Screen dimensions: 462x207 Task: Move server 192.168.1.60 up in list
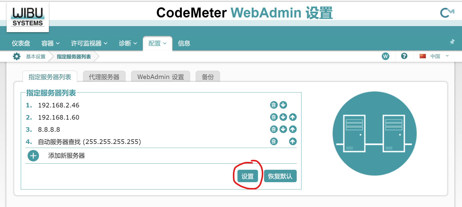(x=293, y=117)
